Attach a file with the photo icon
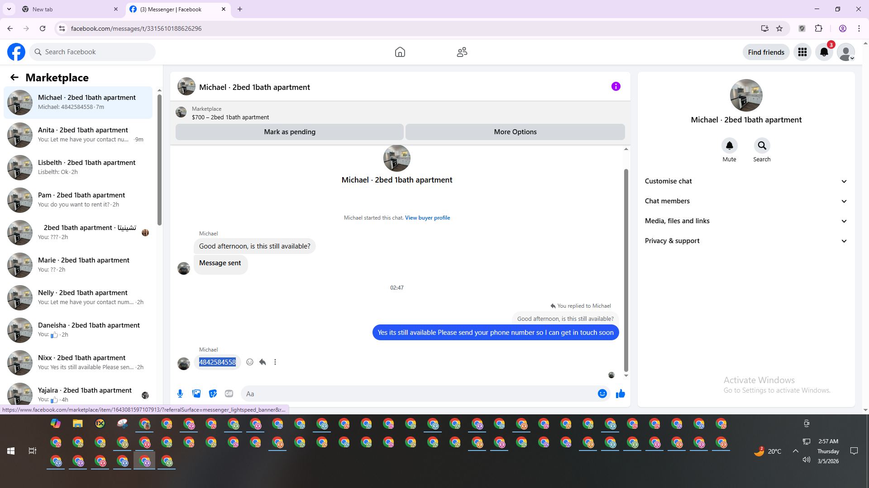 coord(196,394)
